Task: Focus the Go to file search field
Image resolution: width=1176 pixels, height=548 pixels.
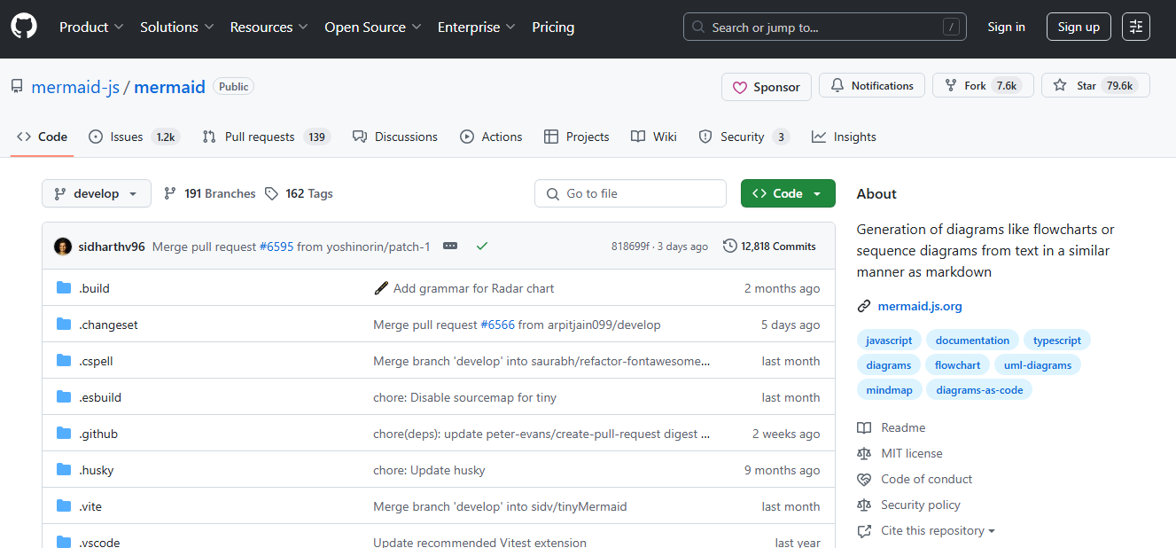Action: [x=630, y=193]
